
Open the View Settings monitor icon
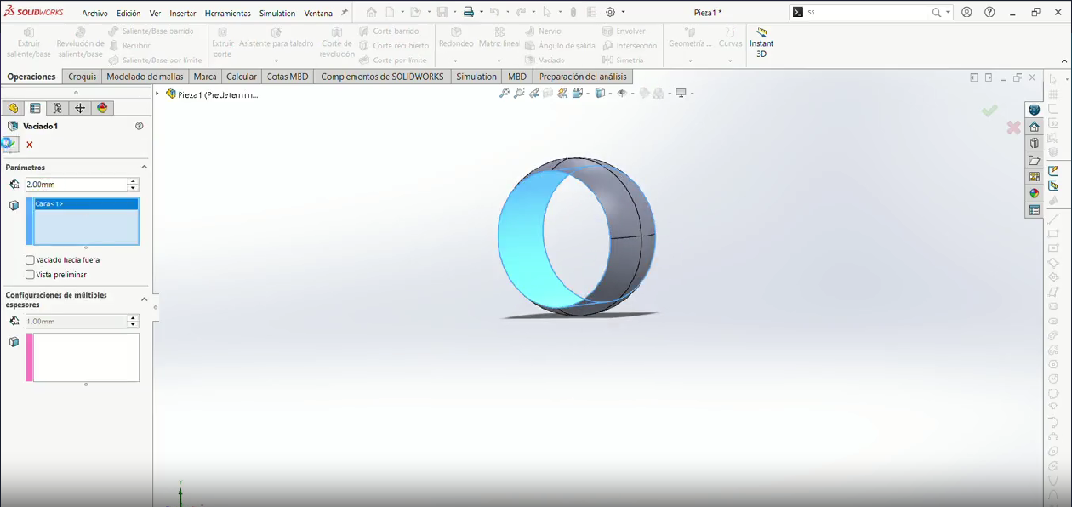coord(681,93)
